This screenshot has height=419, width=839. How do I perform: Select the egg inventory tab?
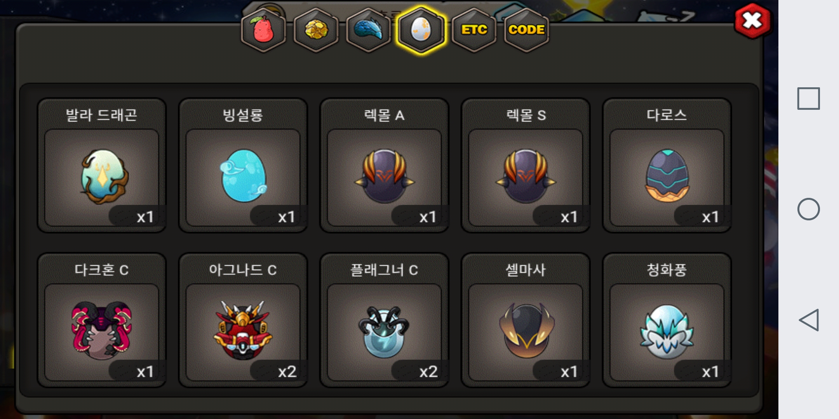tap(421, 30)
